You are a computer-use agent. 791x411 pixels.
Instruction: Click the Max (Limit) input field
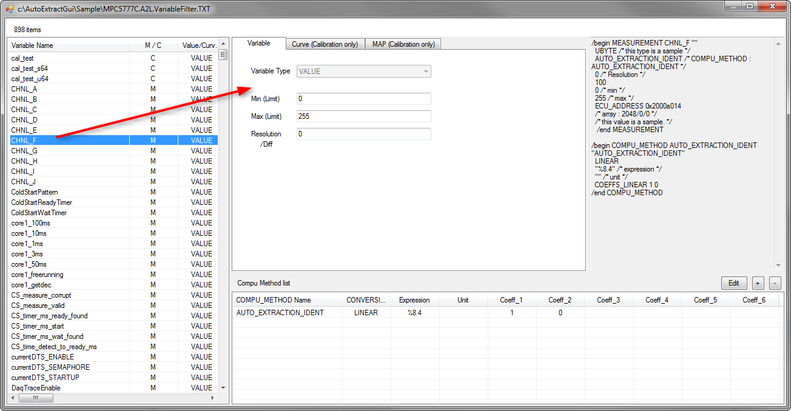pyautogui.click(x=364, y=116)
